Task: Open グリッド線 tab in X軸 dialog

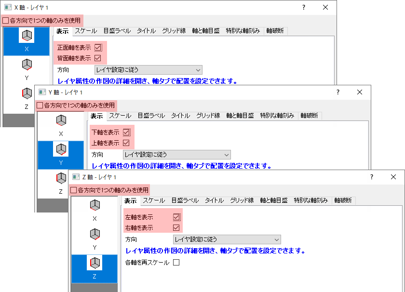Action: 174,31
